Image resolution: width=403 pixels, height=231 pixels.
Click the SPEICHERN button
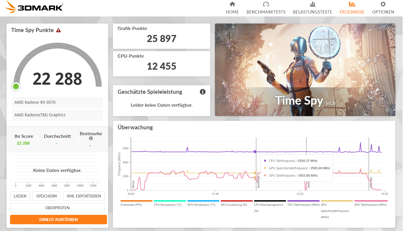(47, 196)
